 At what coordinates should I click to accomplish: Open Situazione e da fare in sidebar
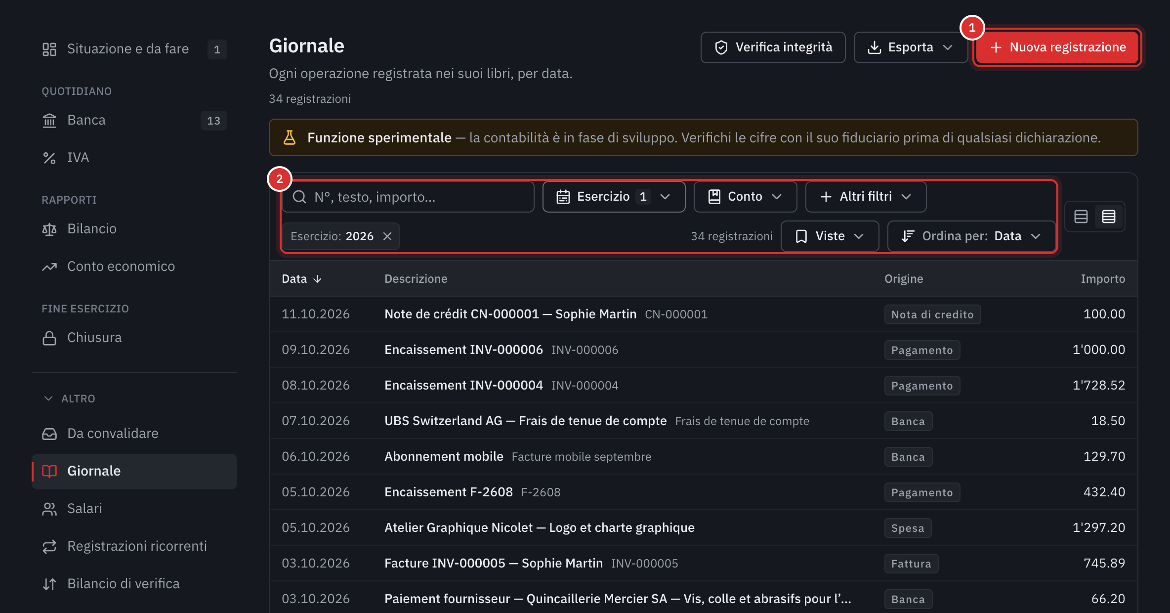pyautogui.click(x=134, y=49)
